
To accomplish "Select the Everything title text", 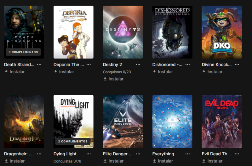I will pyautogui.click(x=163, y=154).
